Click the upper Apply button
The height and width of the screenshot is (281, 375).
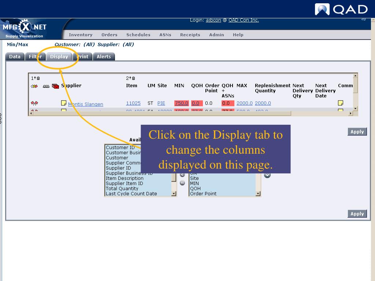point(357,132)
